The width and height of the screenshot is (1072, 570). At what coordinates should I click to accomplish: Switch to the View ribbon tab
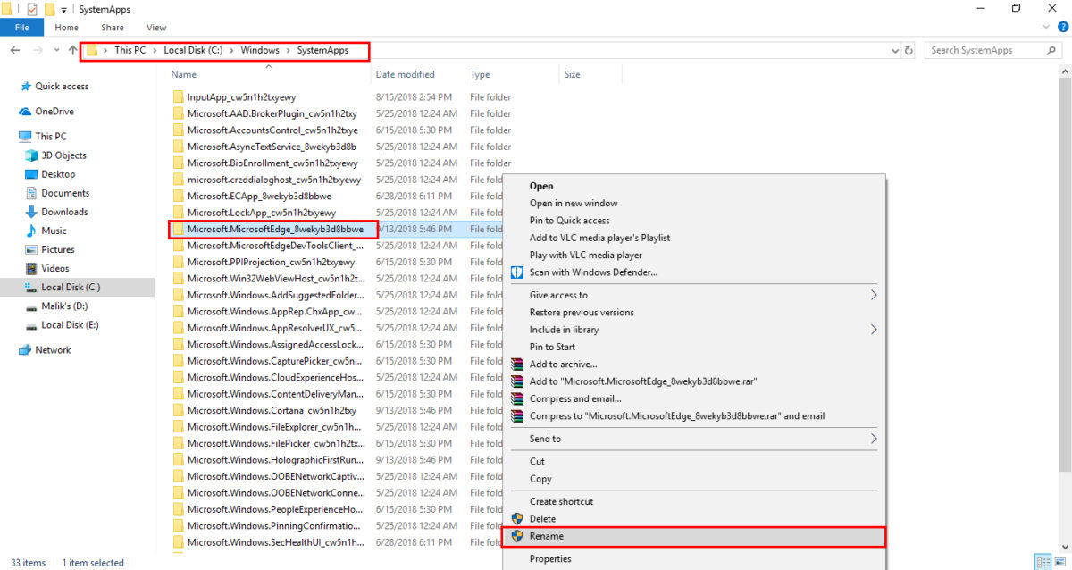pos(156,27)
